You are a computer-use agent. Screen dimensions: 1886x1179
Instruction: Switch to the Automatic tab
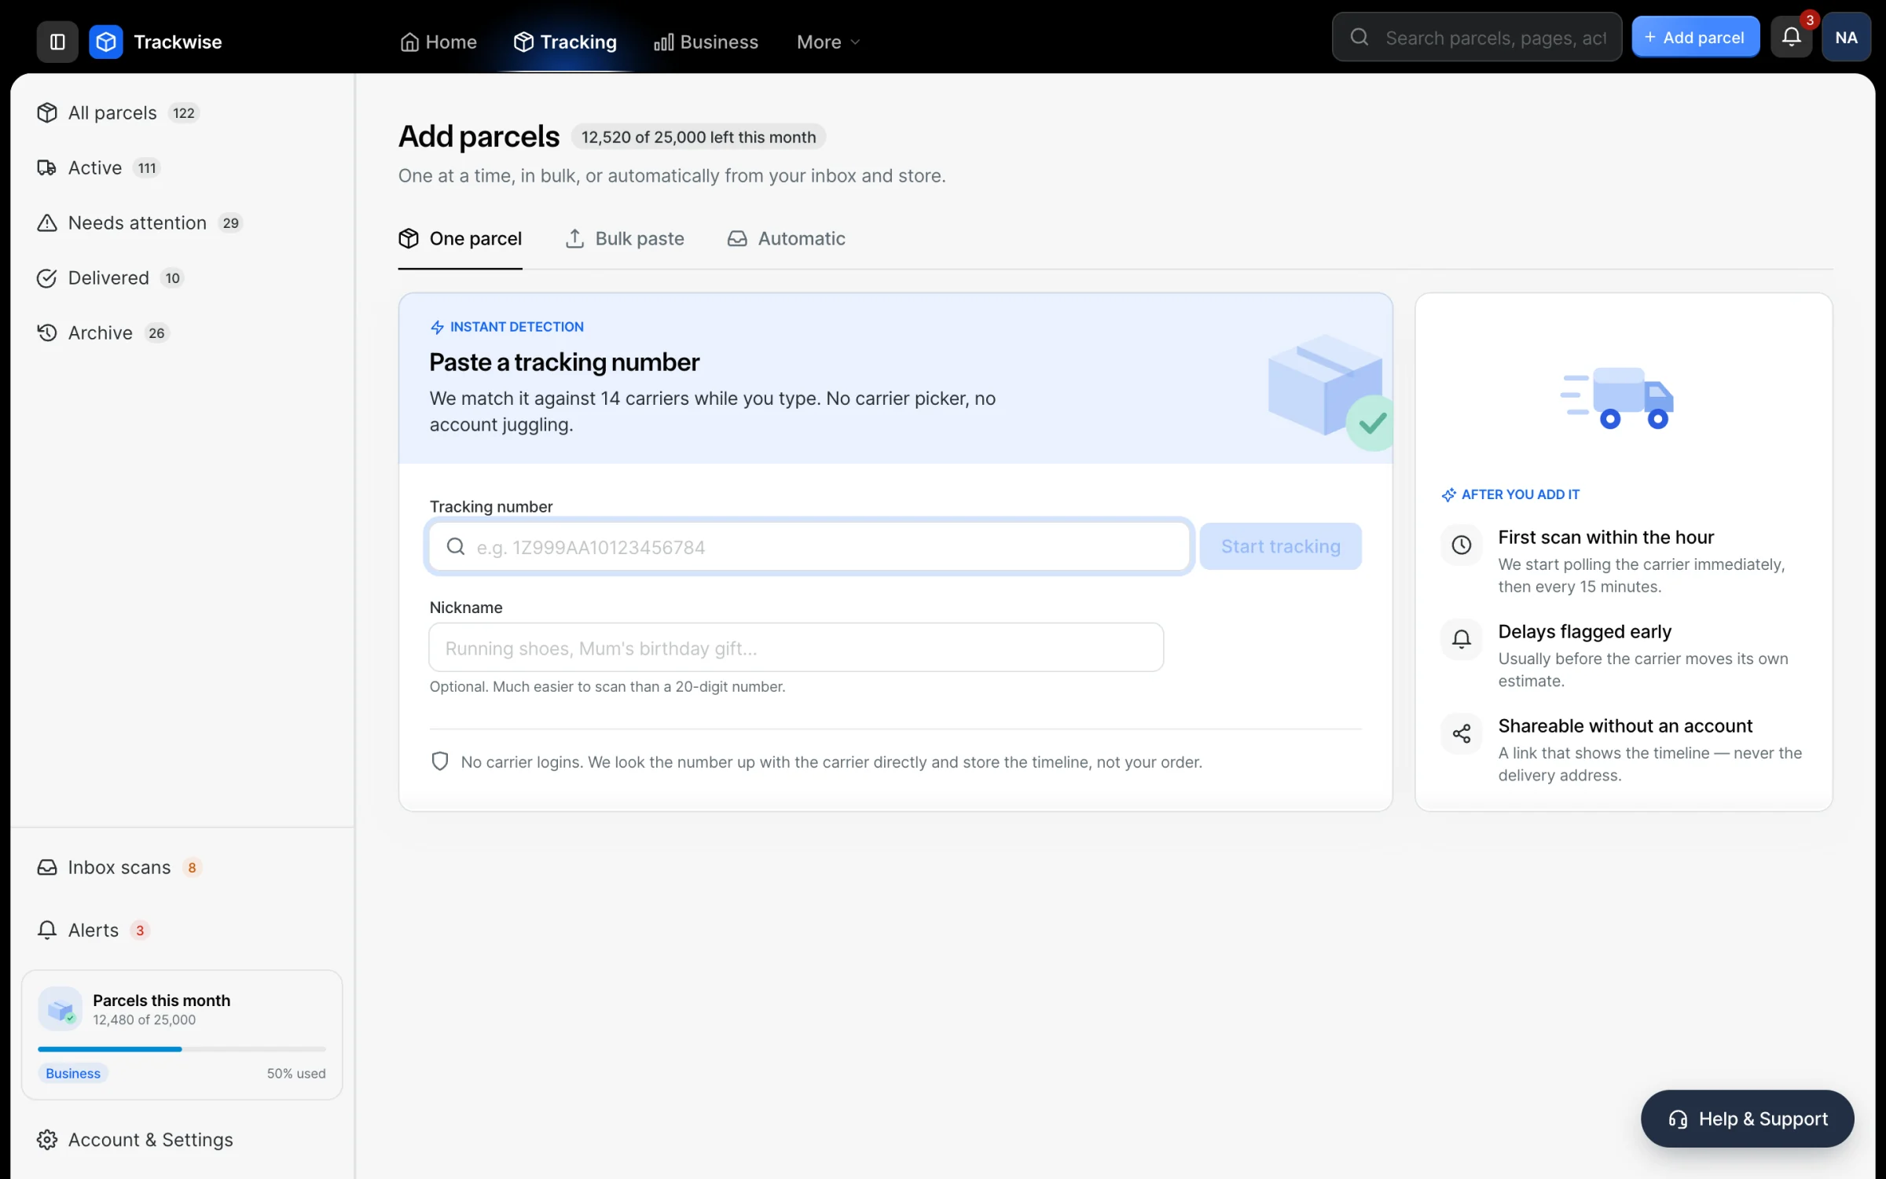787,238
